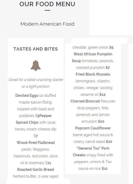Click the $12 price for mussels
This screenshot has height=184, width=133.
click(x=102, y=95)
